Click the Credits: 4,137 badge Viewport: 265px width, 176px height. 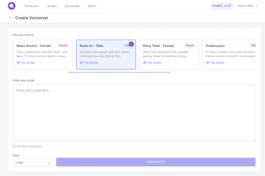pos(222,6)
